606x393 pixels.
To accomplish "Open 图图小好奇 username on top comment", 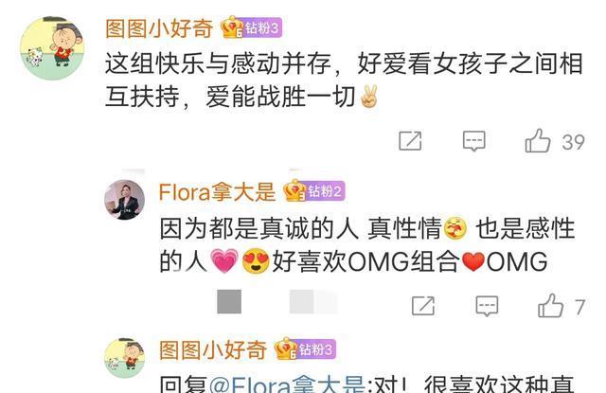I will tap(159, 28).
